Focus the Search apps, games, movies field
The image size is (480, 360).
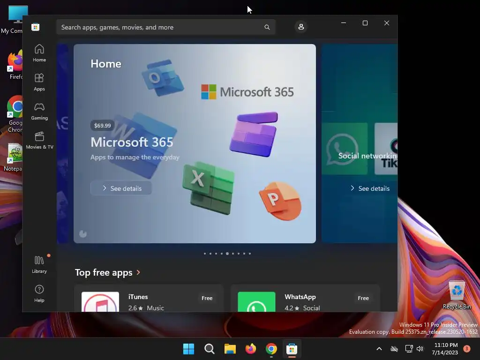[165, 27]
